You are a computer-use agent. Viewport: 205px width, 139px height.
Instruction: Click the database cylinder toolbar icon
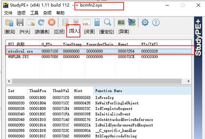65,22
